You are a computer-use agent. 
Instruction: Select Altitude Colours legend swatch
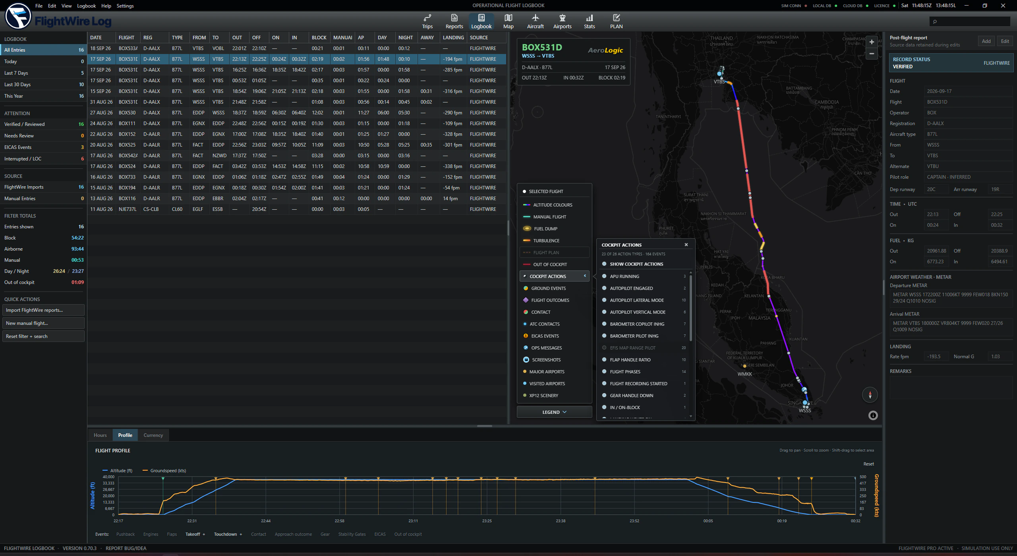click(527, 205)
